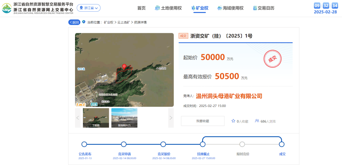342x165 pixels.
Task: Click the 挂牌截止 timeline node
Action: (203, 144)
